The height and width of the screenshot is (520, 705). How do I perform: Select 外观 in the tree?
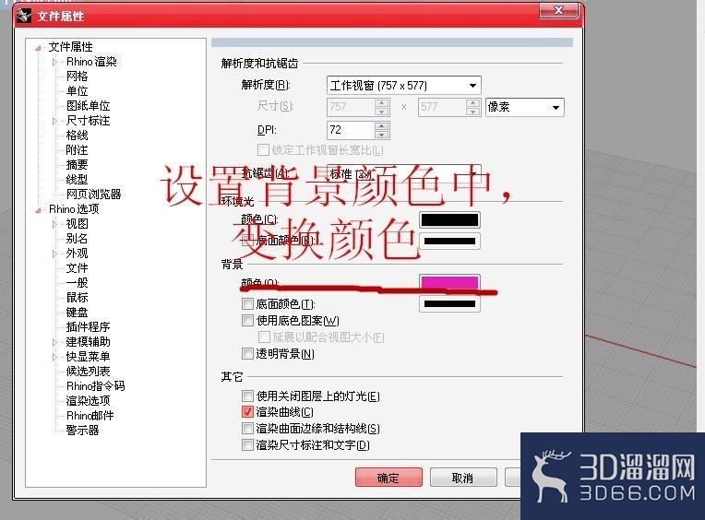(x=77, y=254)
